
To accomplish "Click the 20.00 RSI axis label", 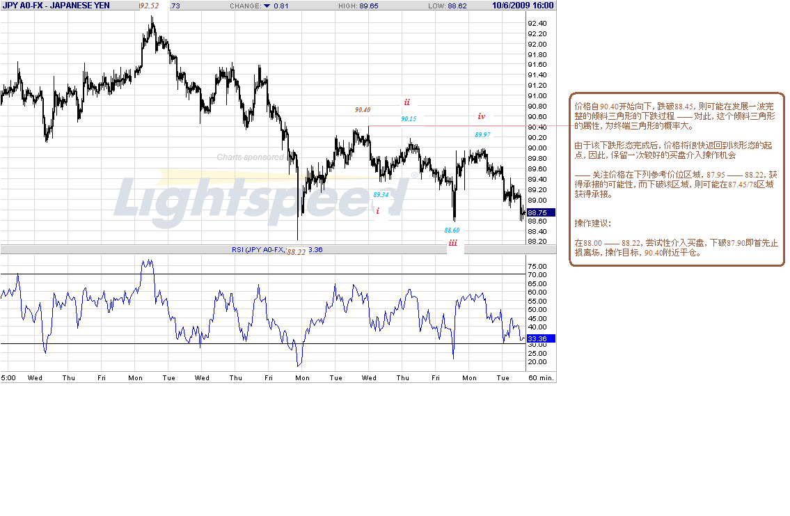I will pos(537,362).
